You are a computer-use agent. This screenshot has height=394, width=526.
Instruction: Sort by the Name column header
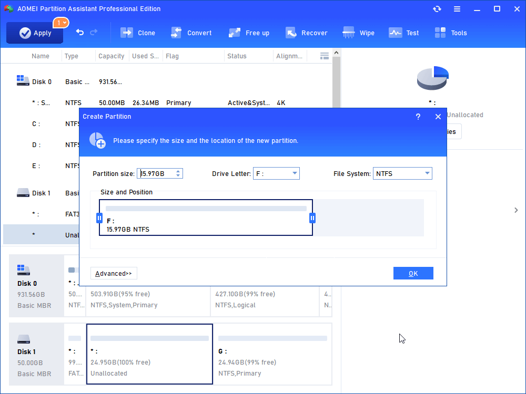pos(41,56)
